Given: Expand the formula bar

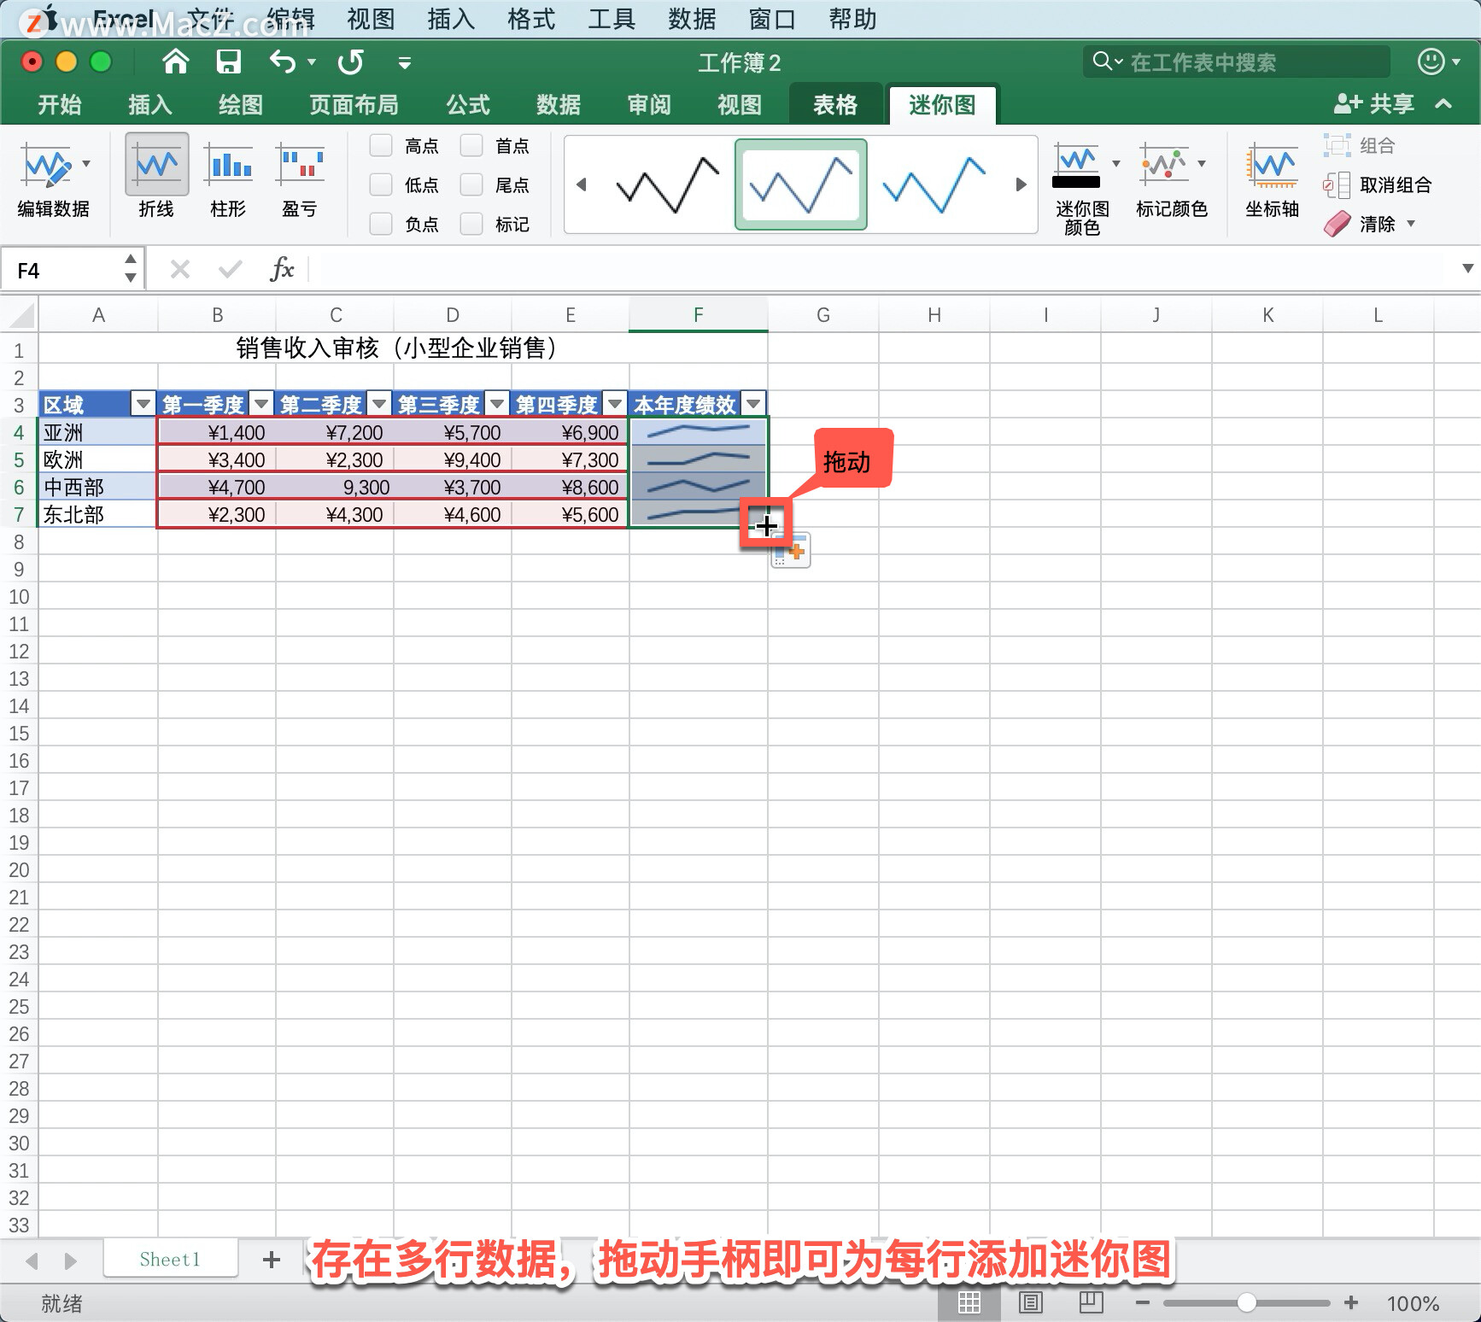Looking at the screenshot, I should click(x=1467, y=269).
